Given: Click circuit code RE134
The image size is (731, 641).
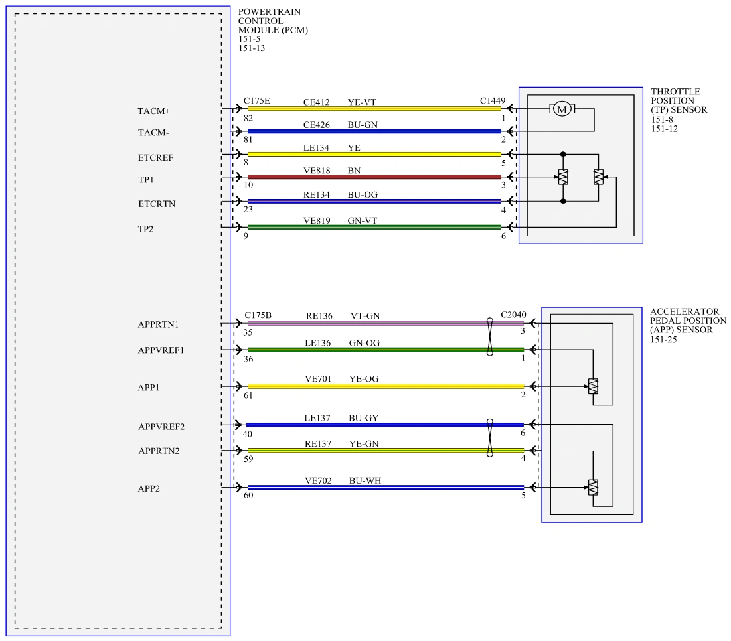Looking at the screenshot, I should click(316, 194).
